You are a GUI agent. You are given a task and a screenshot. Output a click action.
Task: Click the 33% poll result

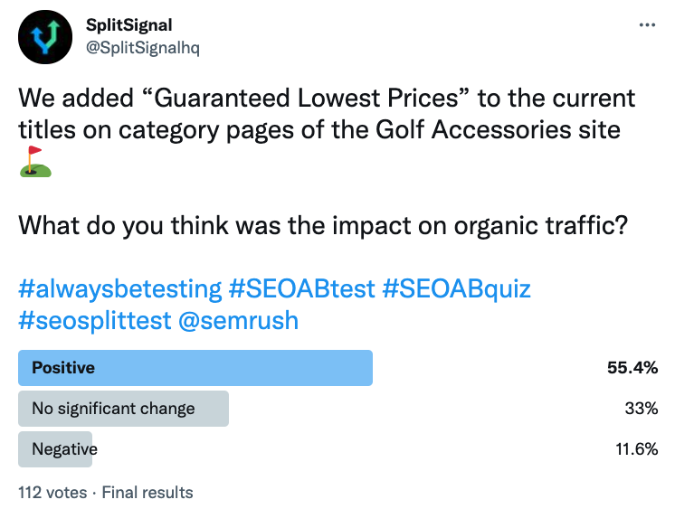(x=642, y=409)
